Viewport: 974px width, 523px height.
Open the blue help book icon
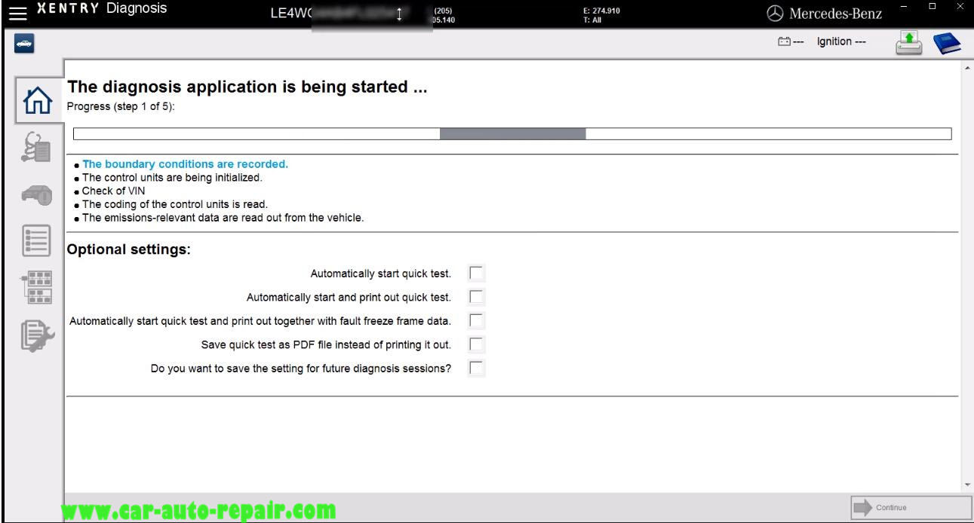click(x=948, y=45)
